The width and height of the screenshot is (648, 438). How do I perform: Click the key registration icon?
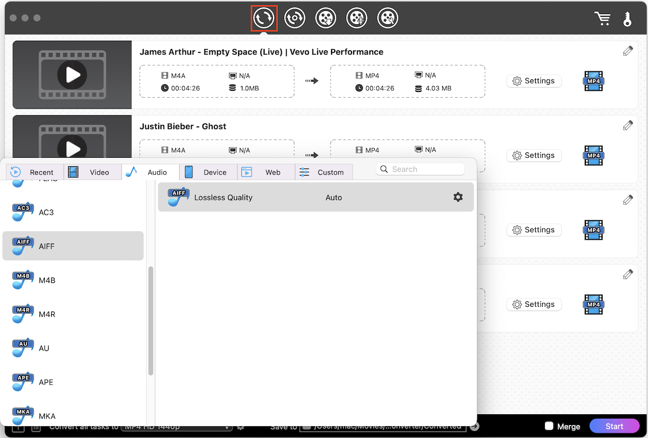point(628,18)
